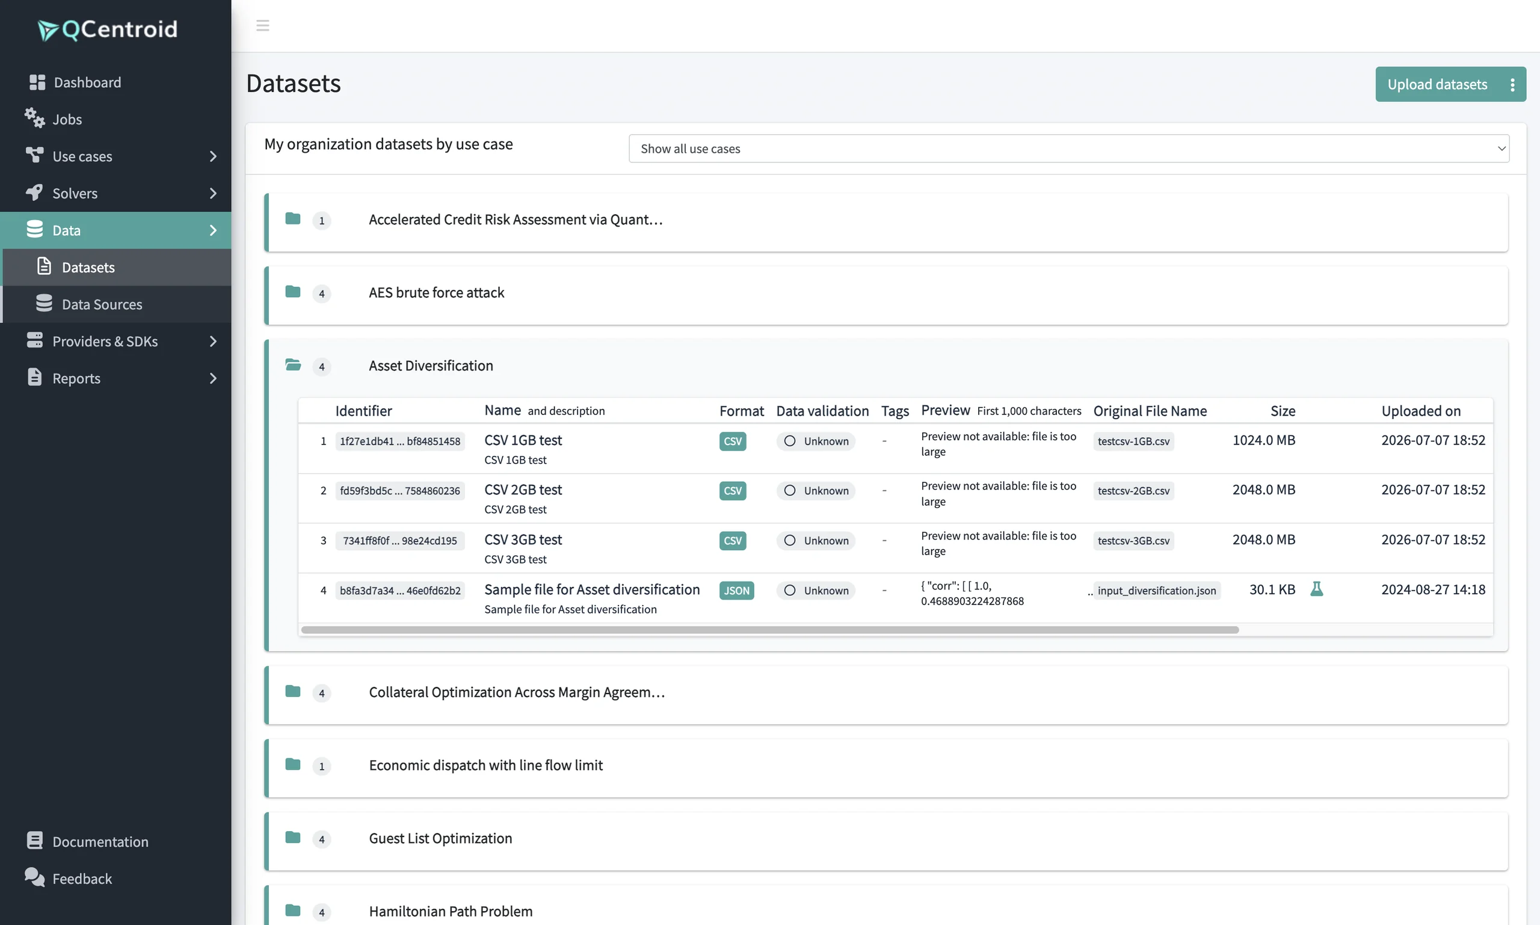
Task: Click folder icon for Guest List Optimization
Action: (292, 837)
